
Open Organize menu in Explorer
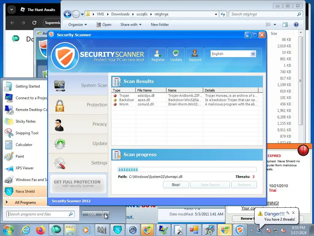[78, 25]
